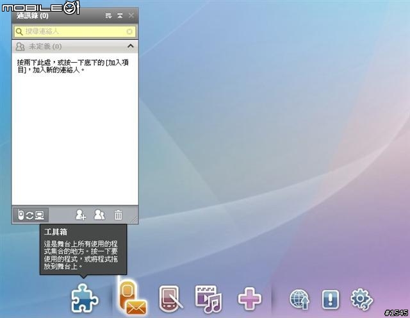Viewport: 410px width, 318px height.
Task: Sync contacts between phone and computer
Action: 31,215
